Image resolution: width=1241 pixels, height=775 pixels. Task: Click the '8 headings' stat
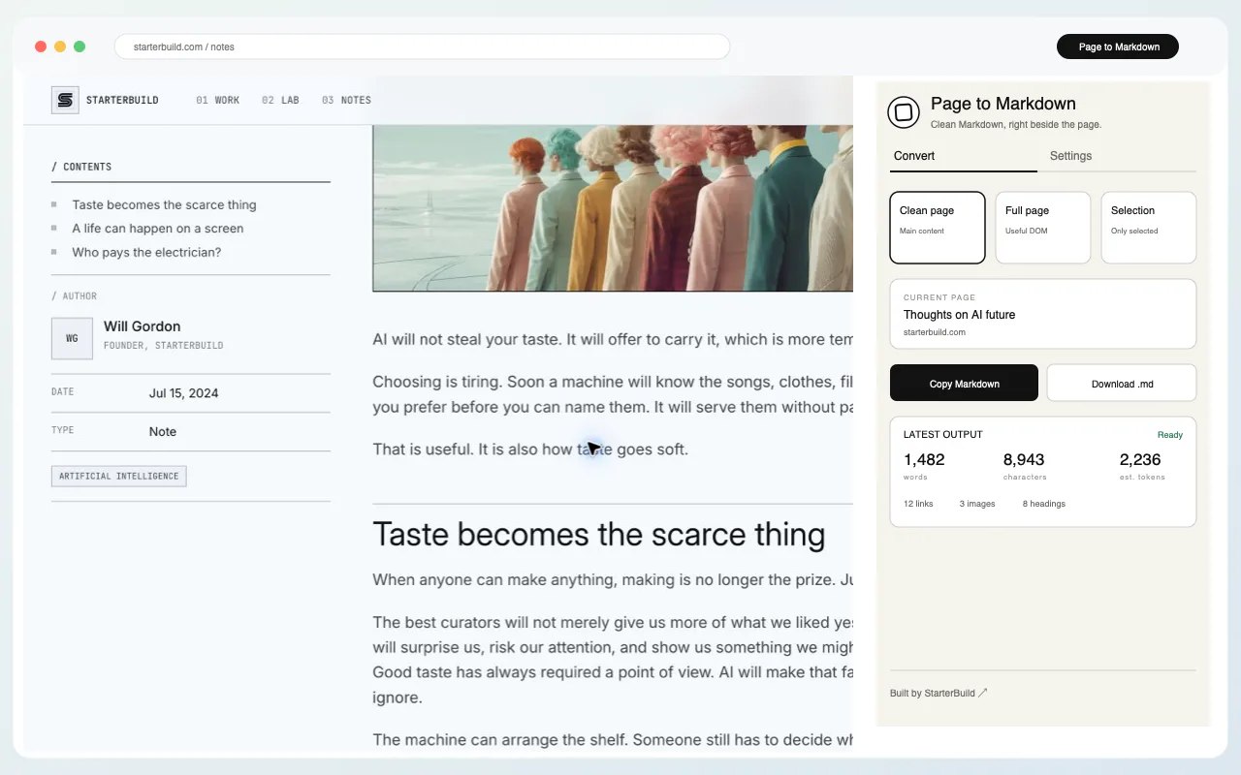[1044, 504]
